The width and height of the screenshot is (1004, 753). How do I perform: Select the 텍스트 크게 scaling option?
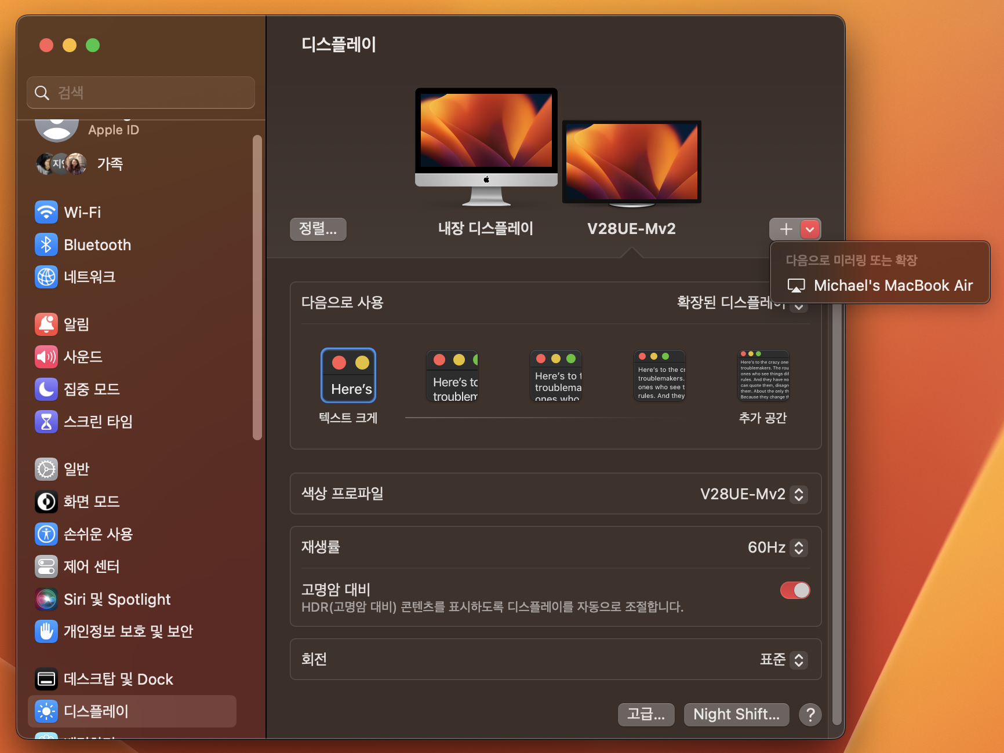pyautogui.click(x=348, y=375)
